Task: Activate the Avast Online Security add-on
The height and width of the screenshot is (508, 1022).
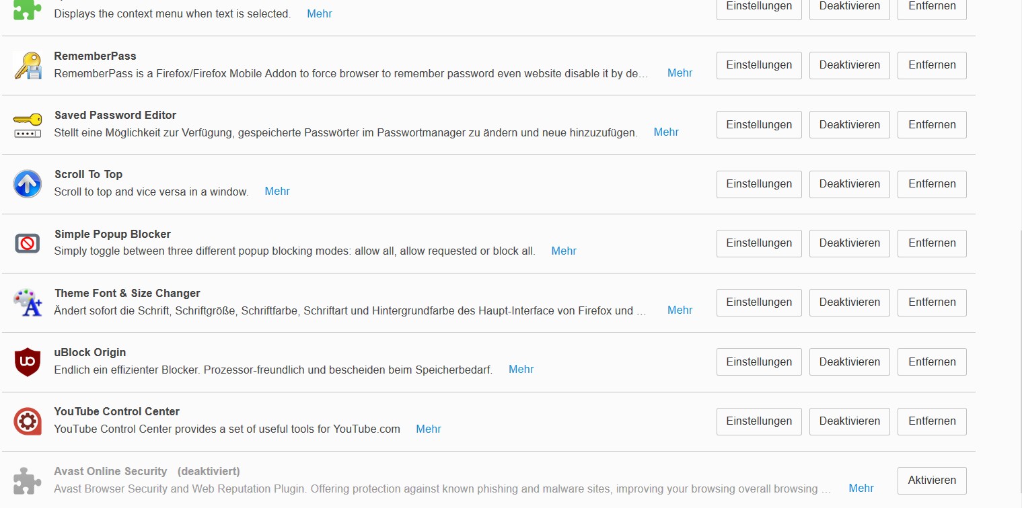Action: tap(932, 480)
